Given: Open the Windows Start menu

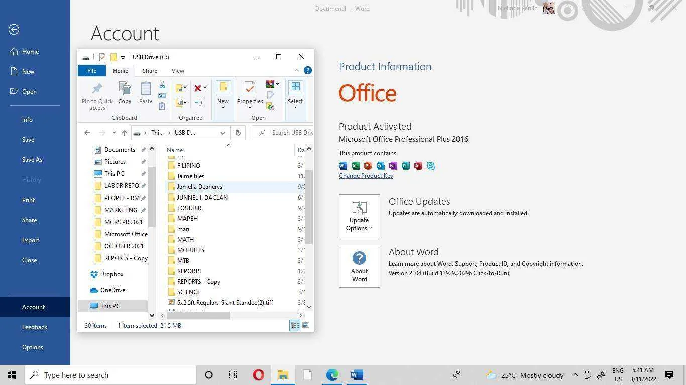Looking at the screenshot, I should tap(12, 375).
